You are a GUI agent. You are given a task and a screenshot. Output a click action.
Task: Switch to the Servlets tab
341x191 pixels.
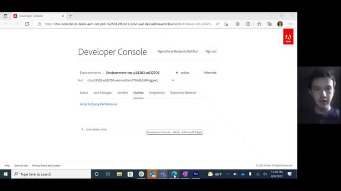point(122,93)
